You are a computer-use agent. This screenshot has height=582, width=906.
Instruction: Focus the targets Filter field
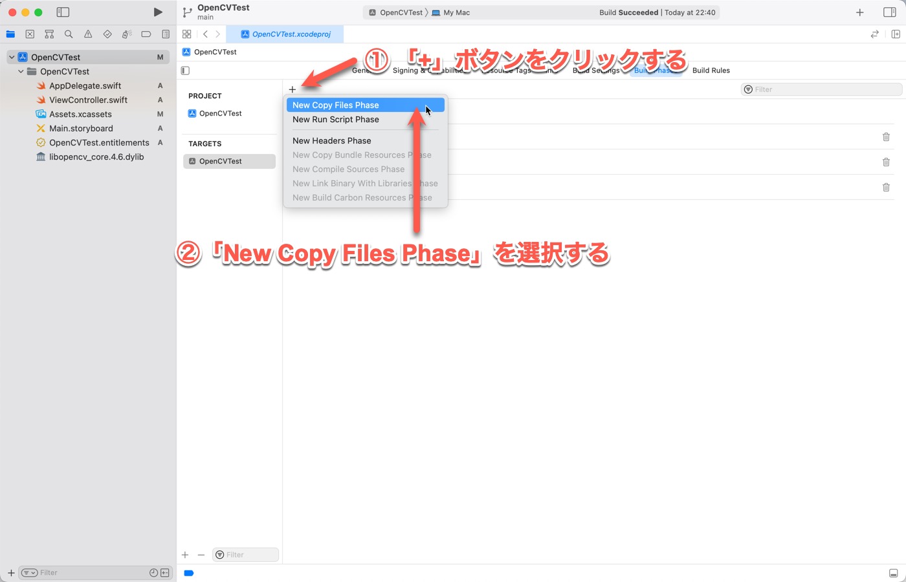pos(245,555)
